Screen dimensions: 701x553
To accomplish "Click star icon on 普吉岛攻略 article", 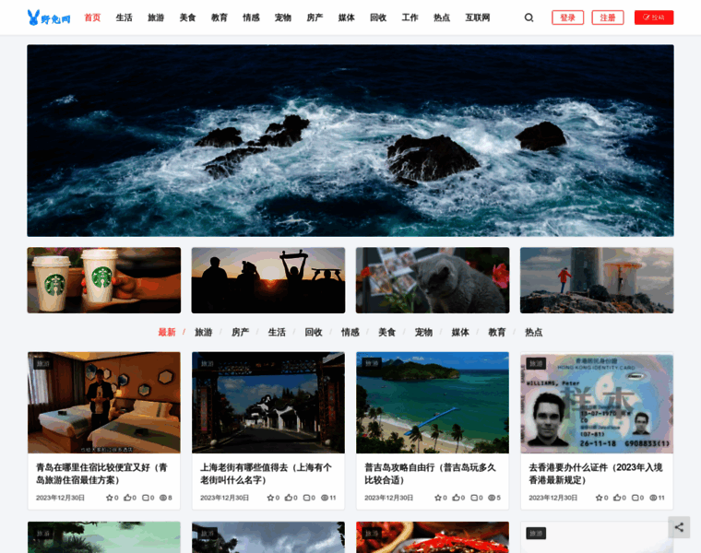I will 438,498.
